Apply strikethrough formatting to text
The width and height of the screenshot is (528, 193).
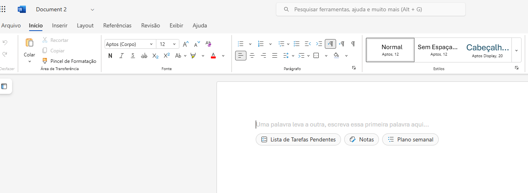pyautogui.click(x=144, y=56)
